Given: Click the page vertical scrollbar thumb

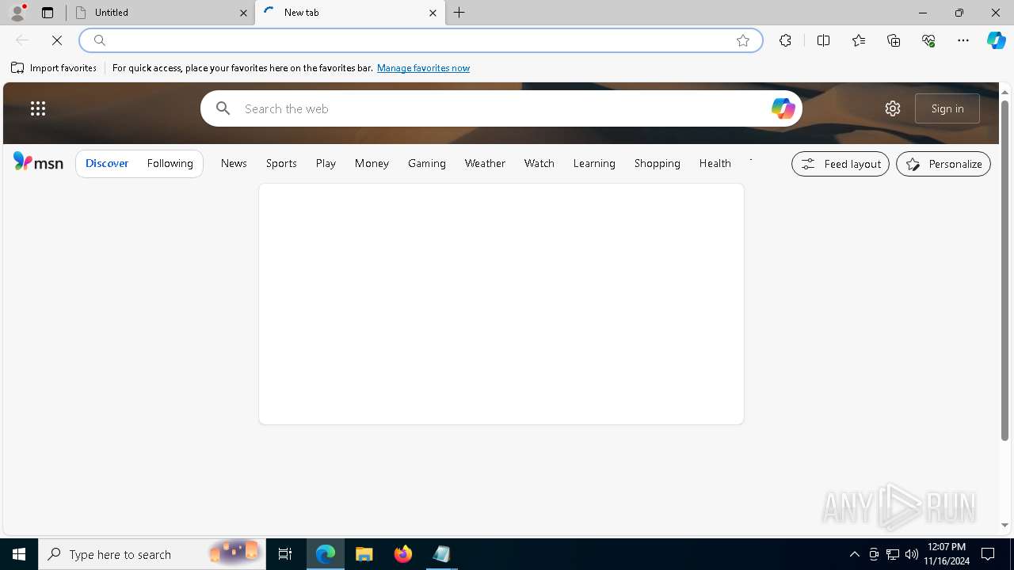Looking at the screenshot, I should point(1004,269).
